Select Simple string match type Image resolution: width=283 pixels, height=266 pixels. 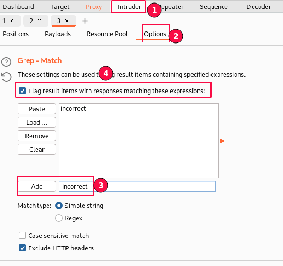pyautogui.click(x=59, y=206)
